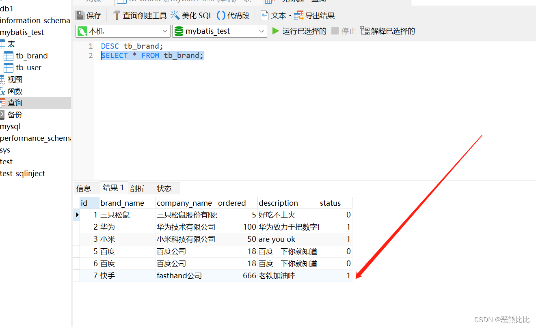
Task: Click the Beautify SQL (美化 SQL) button
Action: (192, 15)
